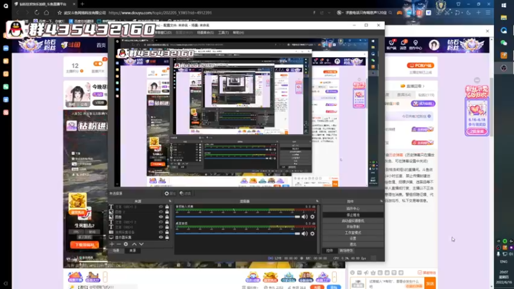
Task: Toggle night mode moon icon in browser toolbar
Action: [469, 13]
